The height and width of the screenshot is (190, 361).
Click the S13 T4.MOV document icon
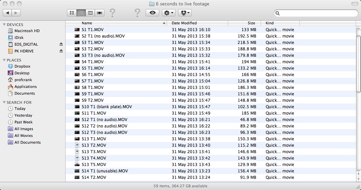(77, 158)
